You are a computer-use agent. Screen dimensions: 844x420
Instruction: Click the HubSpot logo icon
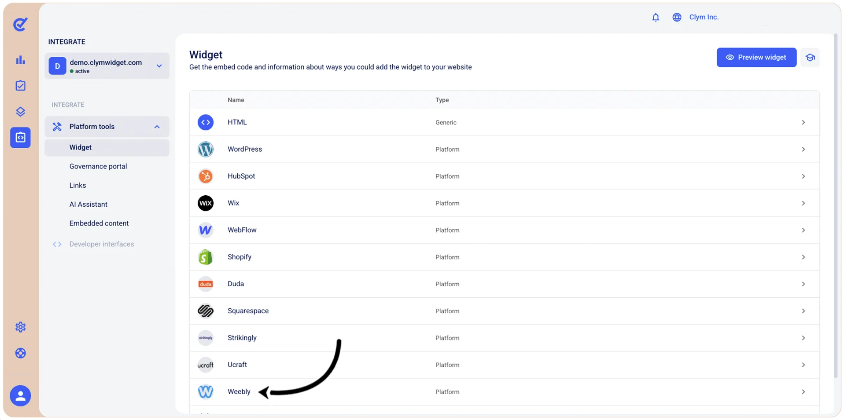tap(206, 176)
